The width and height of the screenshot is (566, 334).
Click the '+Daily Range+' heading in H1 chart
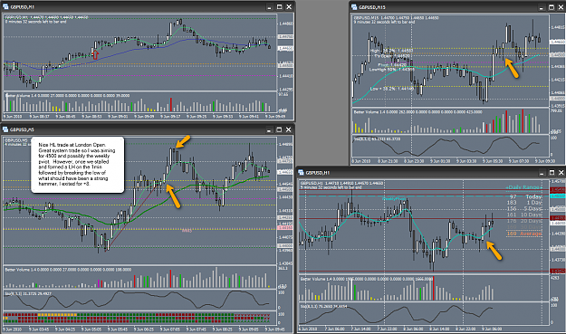coord(523,187)
